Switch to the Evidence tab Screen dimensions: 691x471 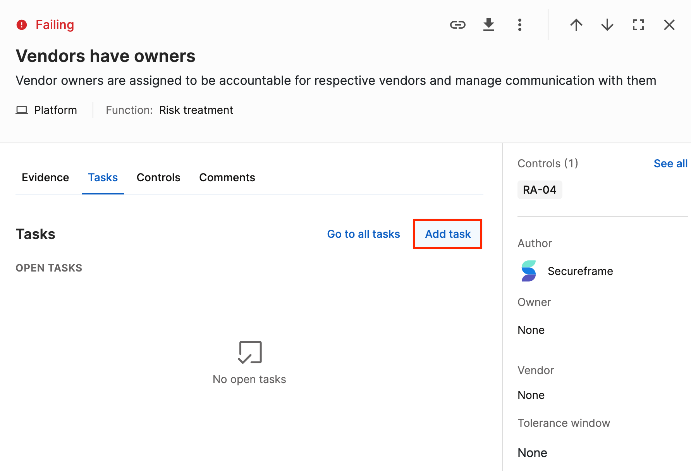(45, 177)
